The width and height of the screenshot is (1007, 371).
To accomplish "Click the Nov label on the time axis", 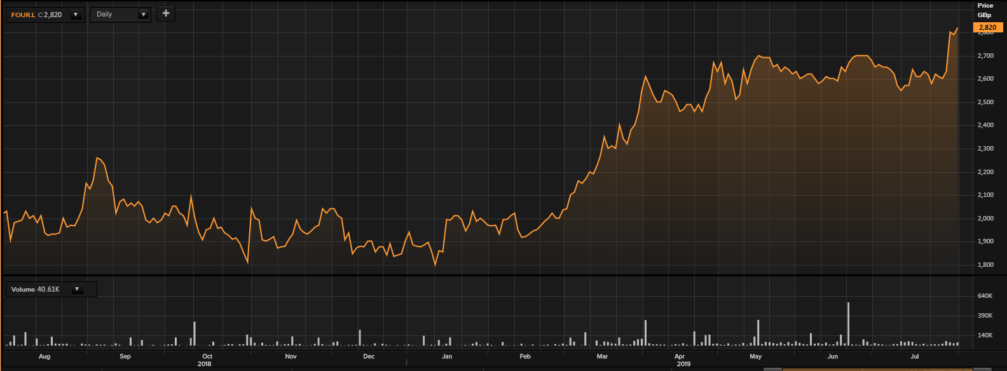I will (291, 356).
